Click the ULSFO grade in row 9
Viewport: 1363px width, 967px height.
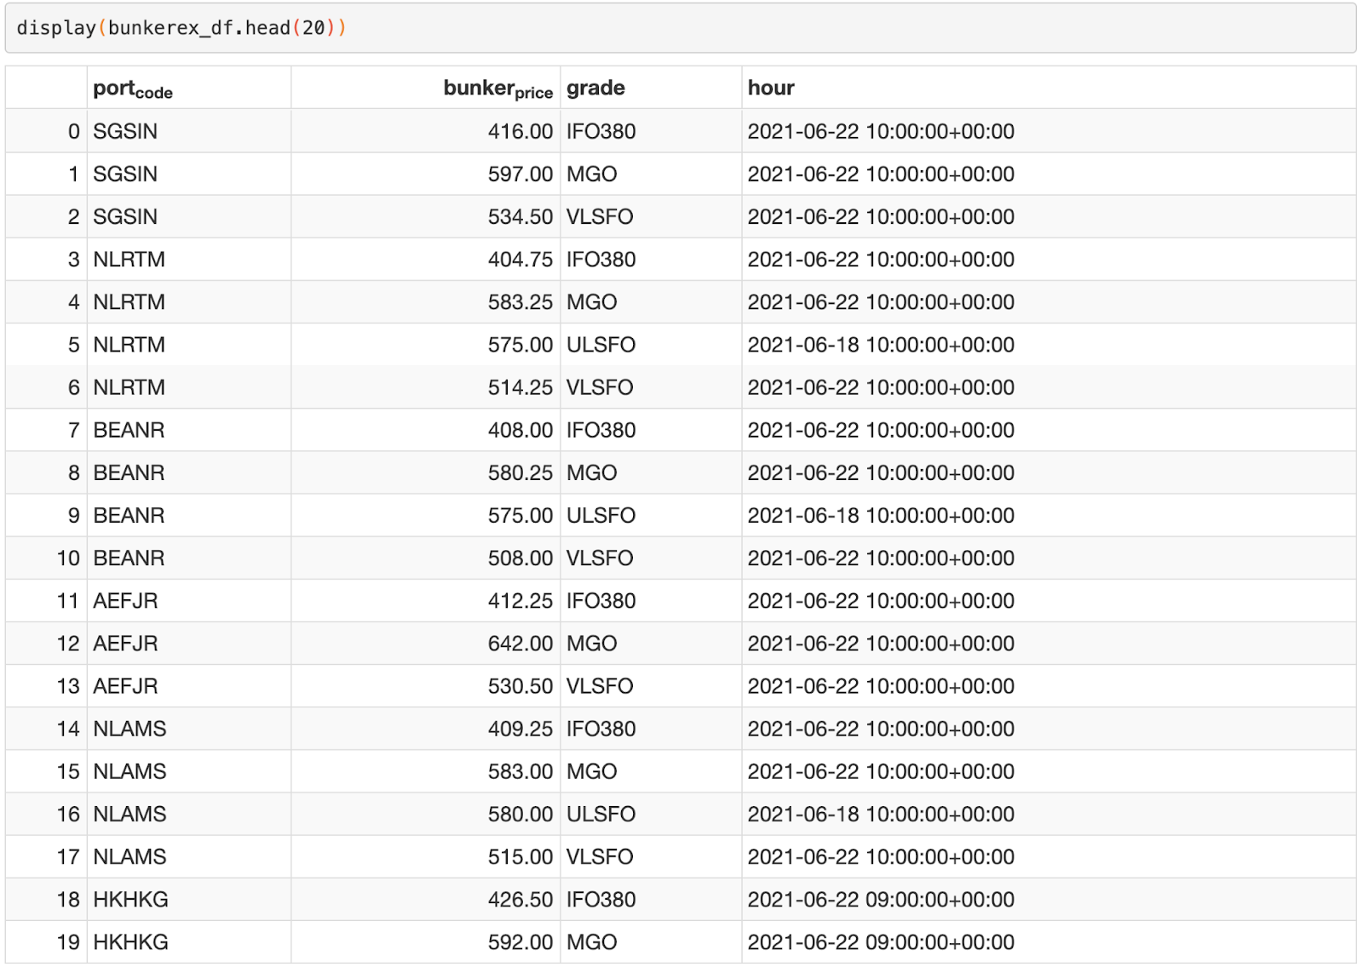(601, 515)
